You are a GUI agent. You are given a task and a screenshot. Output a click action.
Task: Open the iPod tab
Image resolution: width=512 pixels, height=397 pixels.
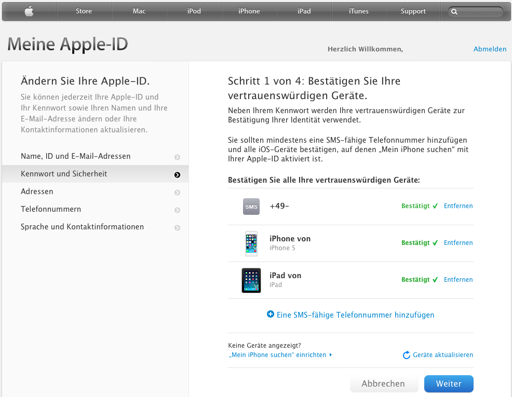pos(194,11)
